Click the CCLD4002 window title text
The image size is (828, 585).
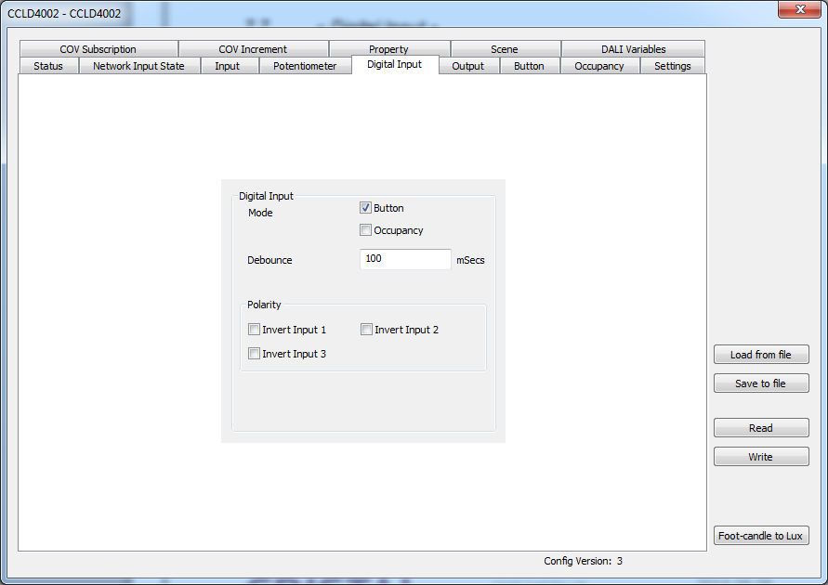(64, 14)
